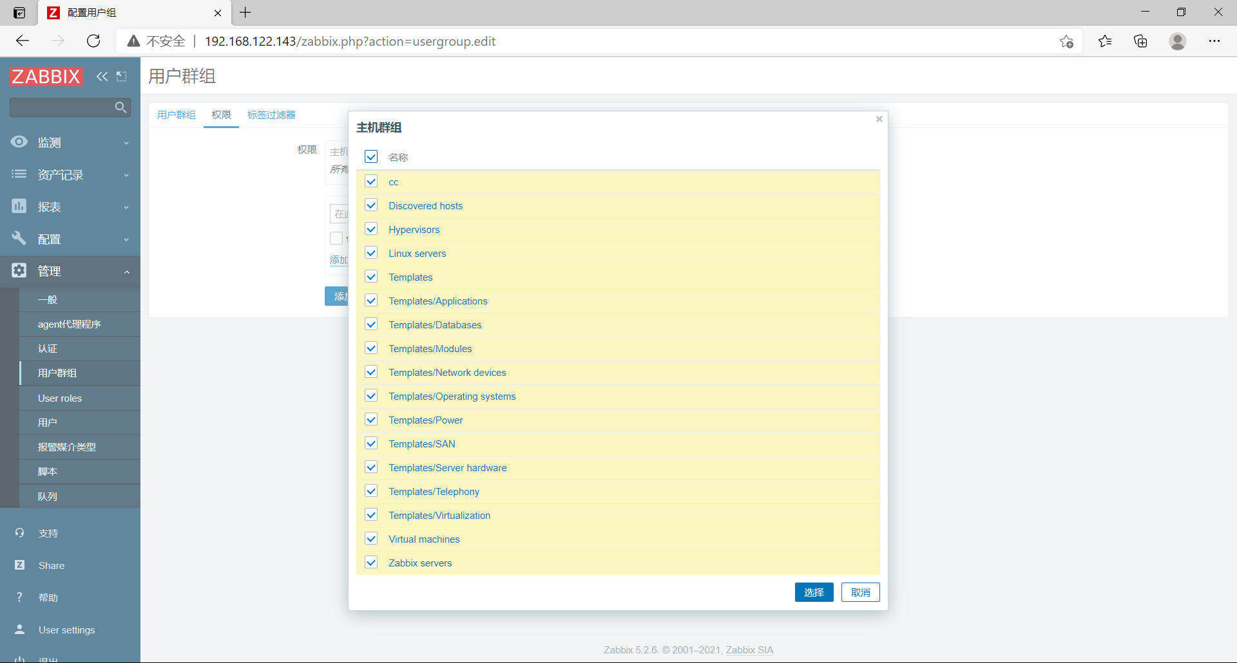
Task: Switch to the 权限 tab
Action: [x=221, y=115]
